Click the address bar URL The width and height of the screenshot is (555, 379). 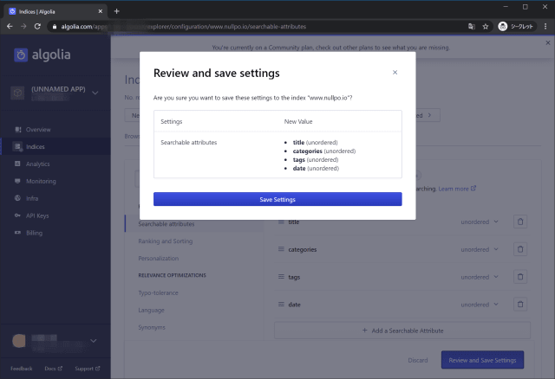[183, 27]
